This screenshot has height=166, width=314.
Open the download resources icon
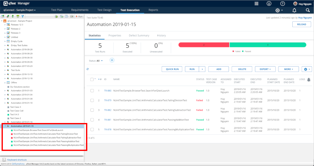[269, 3]
